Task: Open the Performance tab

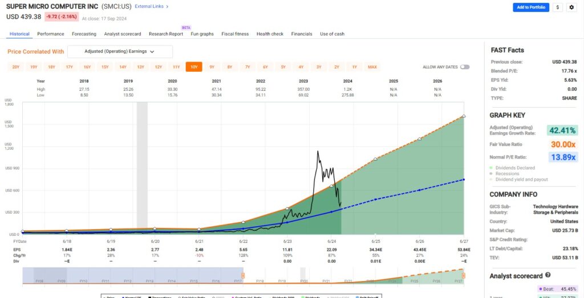Action: coord(51,34)
